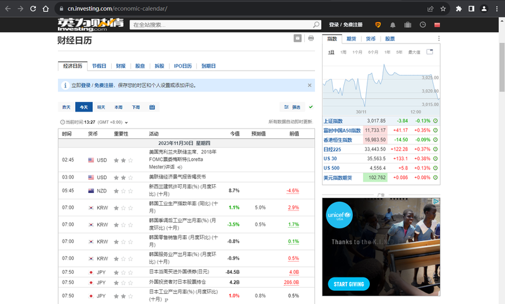Click the 登录 / 免费注册 header link
Screen dimensions: 505x304
point(345,25)
